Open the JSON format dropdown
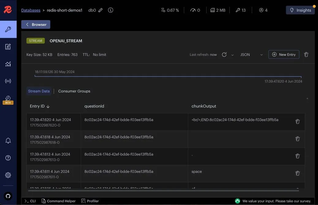Screen dimensions: 318x205 [x=251, y=55]
